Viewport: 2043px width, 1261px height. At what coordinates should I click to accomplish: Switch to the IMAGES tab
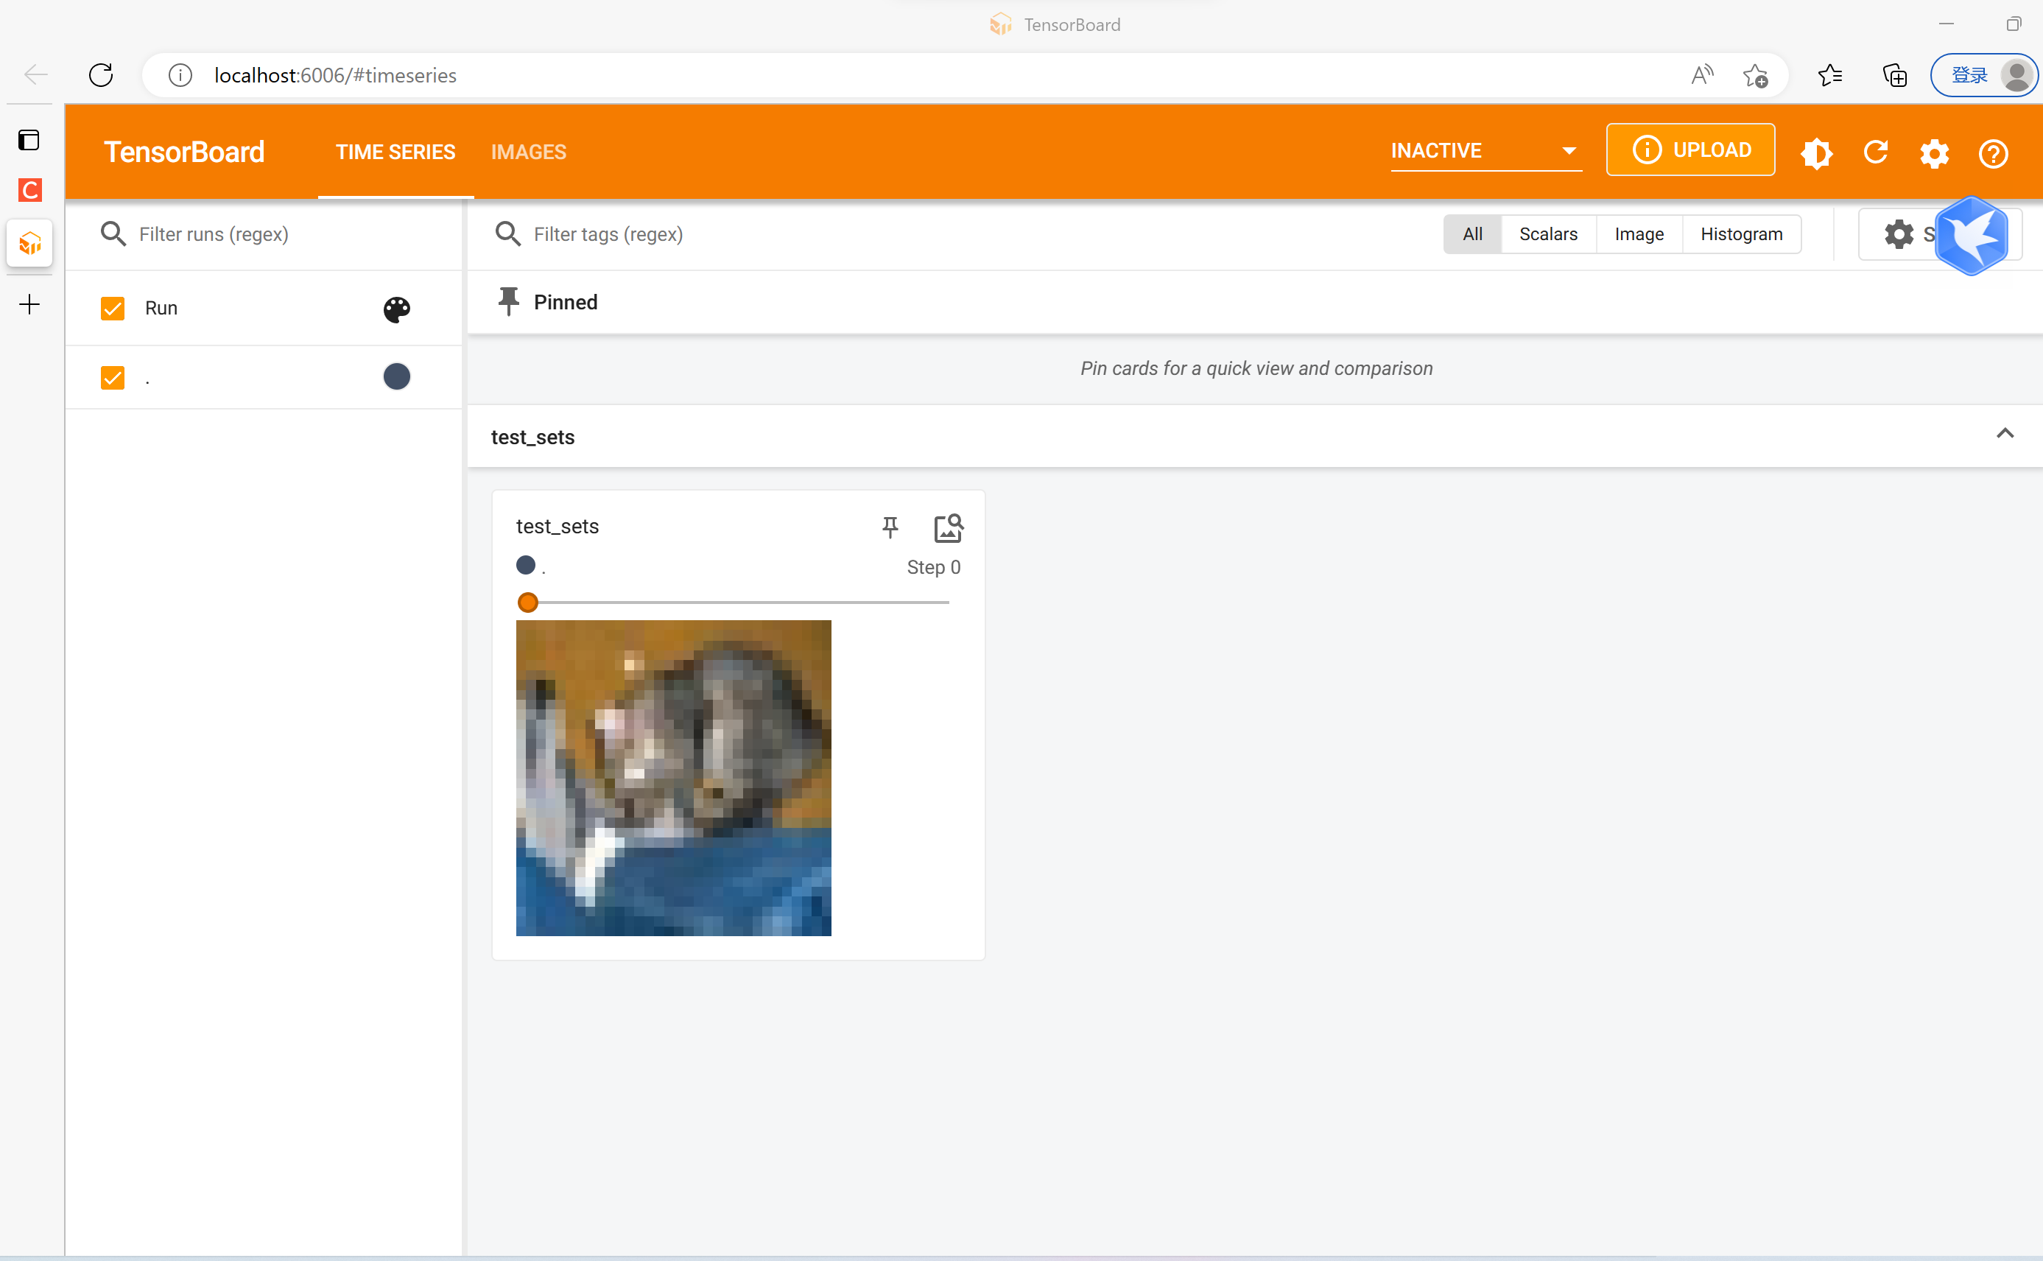pyautogui.click(x=528, y=152)
